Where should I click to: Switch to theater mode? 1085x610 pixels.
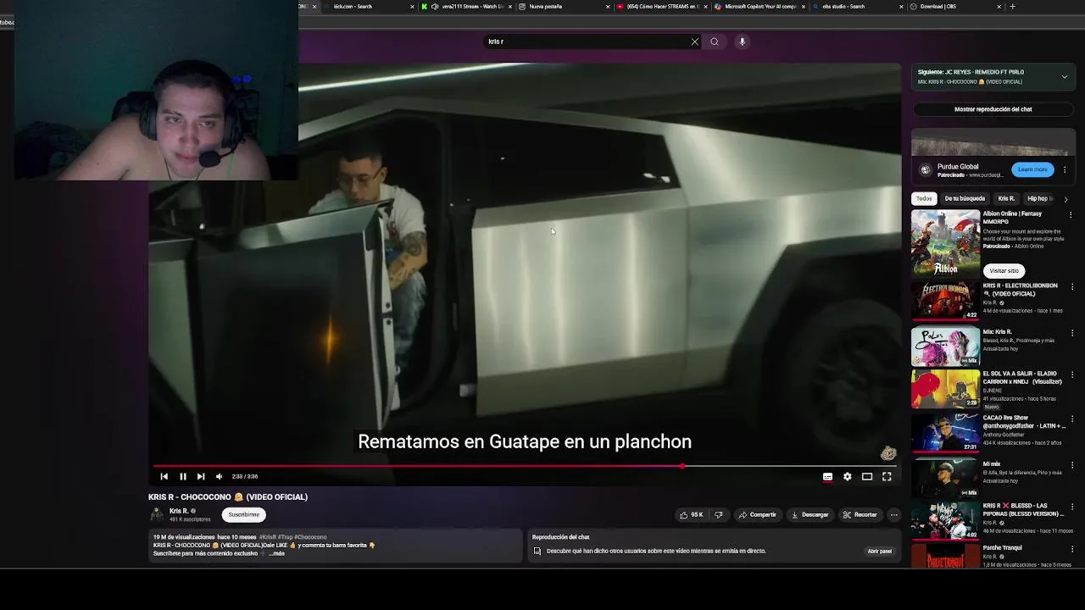pyautogui.click(x=867, y=476)
